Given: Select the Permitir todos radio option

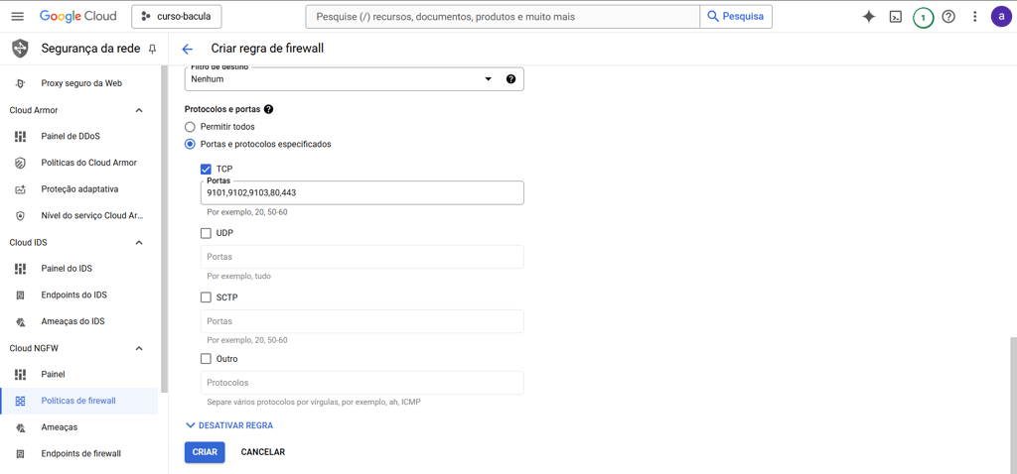Looking at the screenshot, I should pos(190,127).
